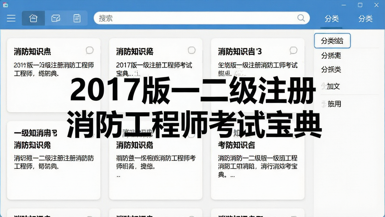Open the card titled 一级知消...

[53, 160]
